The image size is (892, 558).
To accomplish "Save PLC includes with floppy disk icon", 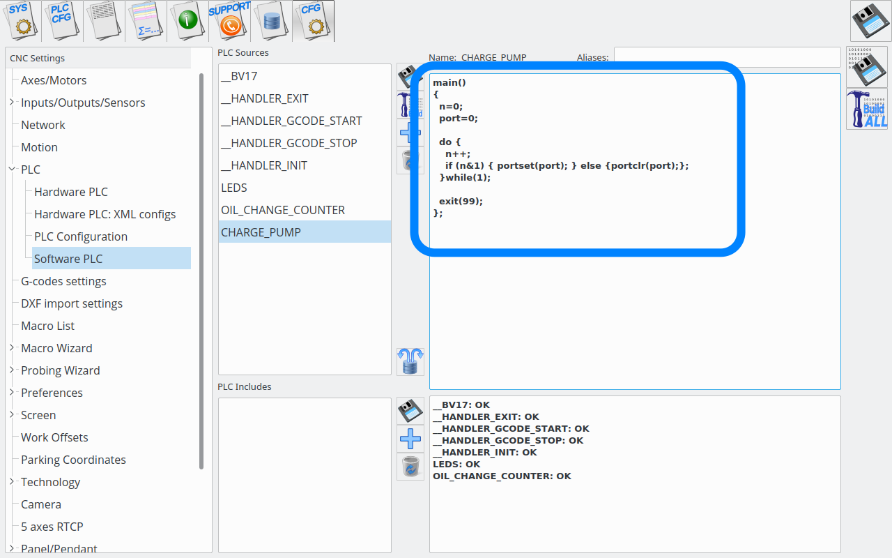I will tap(410, 411).
